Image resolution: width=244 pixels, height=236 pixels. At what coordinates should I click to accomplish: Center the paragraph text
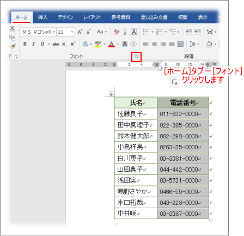coord(155,44)
